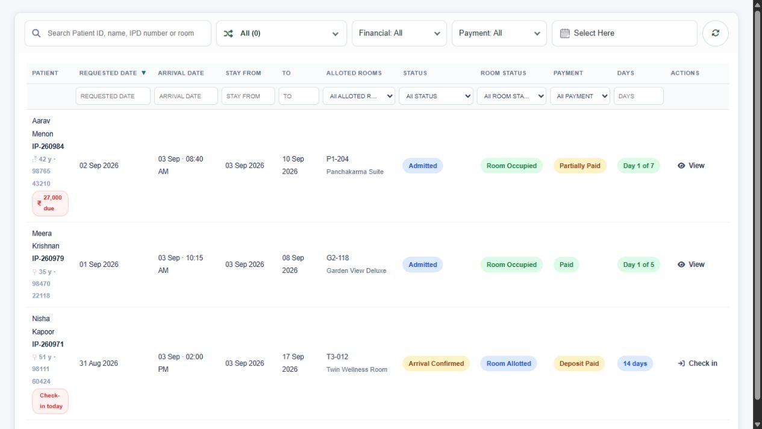Click the Days column header
The image size is (762, 429).
626,73
